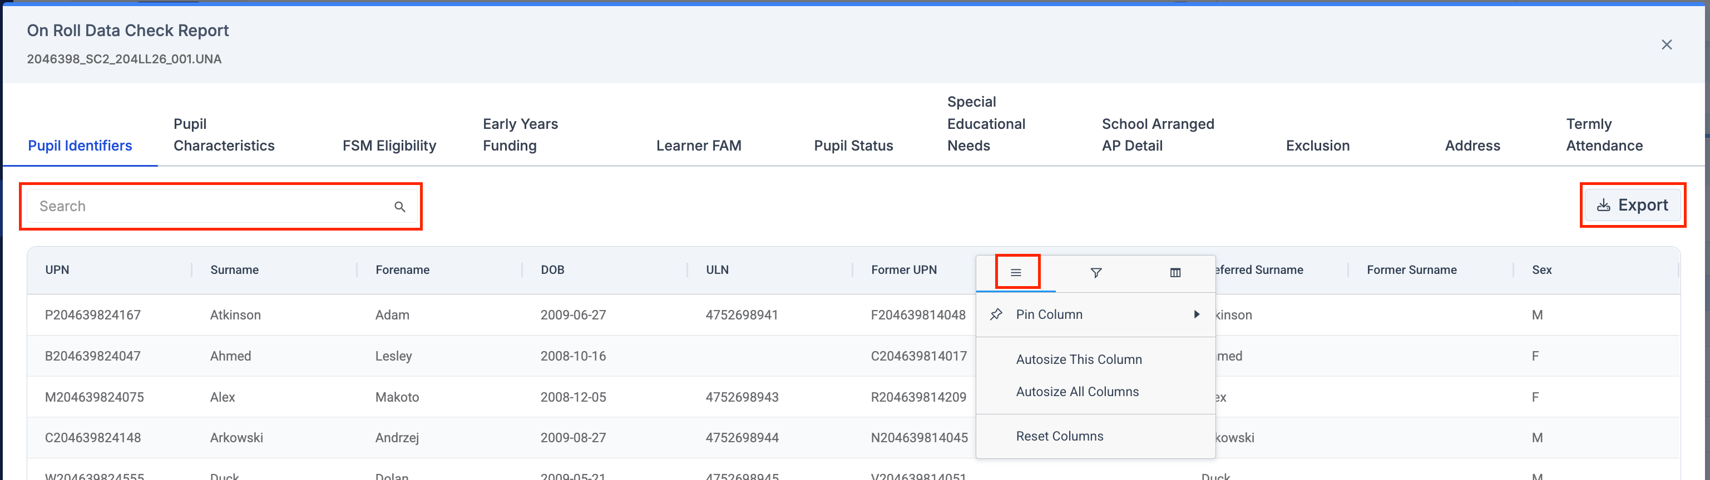
Task: Select DOB cell 2009-08-27
Action: click(573, 438)
